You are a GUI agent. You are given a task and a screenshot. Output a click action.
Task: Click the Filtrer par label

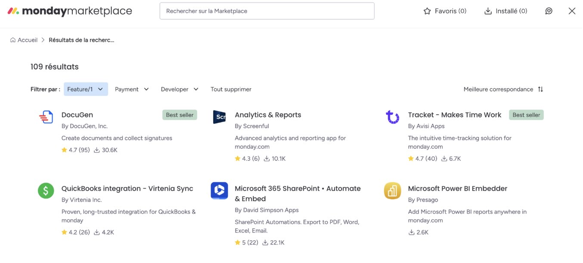click(x=45, y=89)
